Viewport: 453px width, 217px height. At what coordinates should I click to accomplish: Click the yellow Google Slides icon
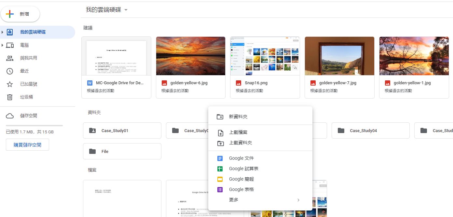coord(220,179)
